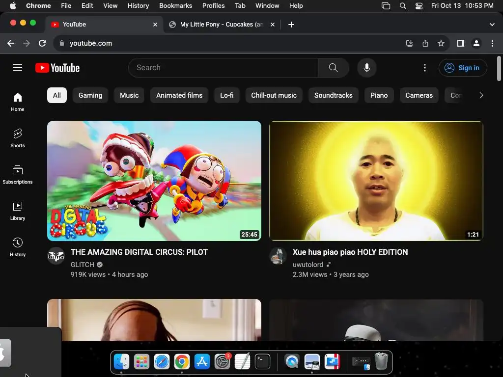Open the Chrome File menu
Image resolution: width=503 pixels, height=377 pixels.
pos(66,6)
